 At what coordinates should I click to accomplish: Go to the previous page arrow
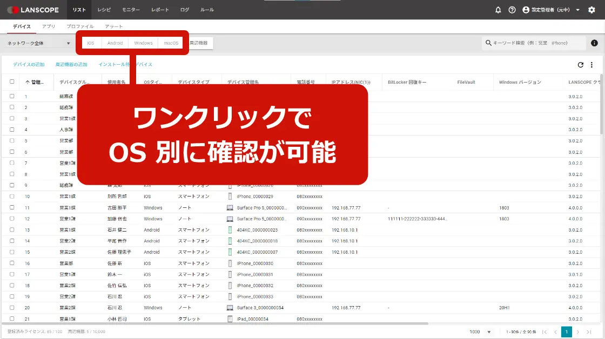556,332
